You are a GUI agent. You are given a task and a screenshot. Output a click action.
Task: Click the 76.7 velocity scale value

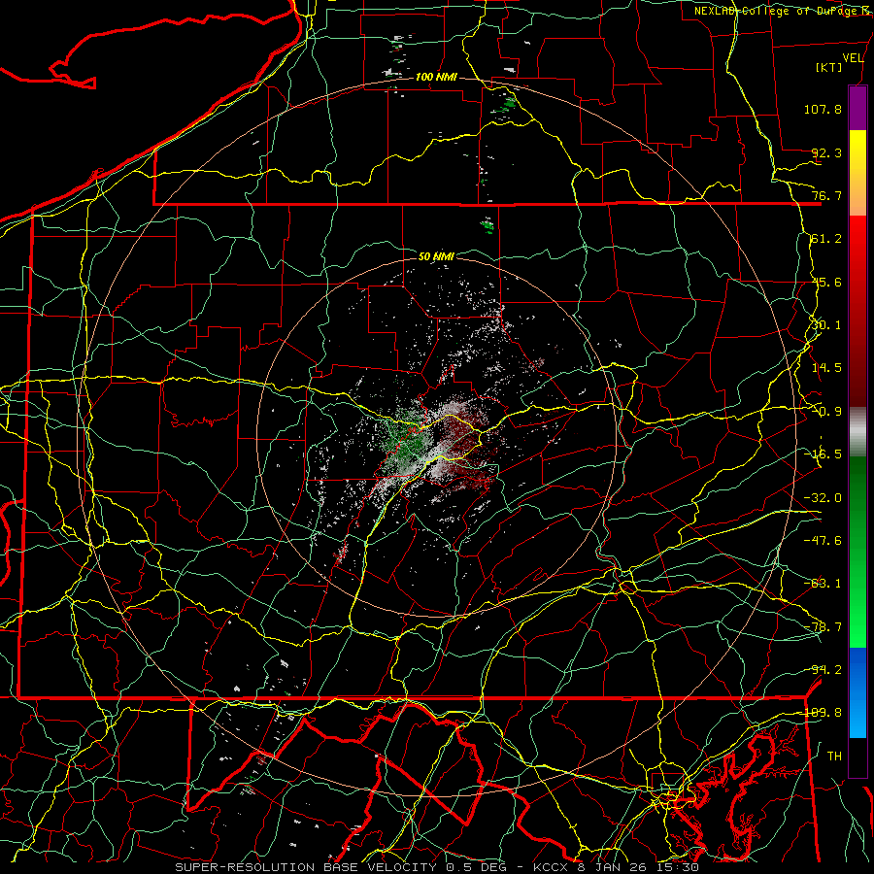coord(826,195)
